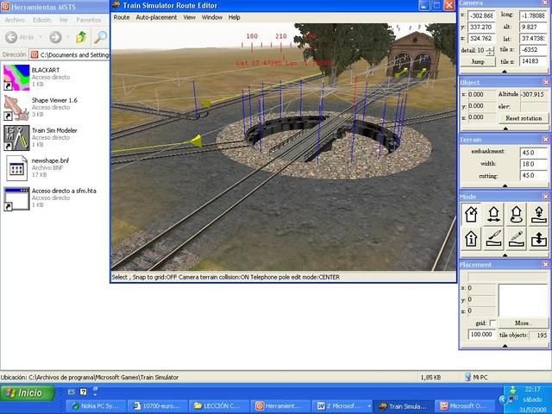This screenshot has width=552, height=414.
Task: Collapse the Camera panel using bottom arrow
Action: tap(505, 72)
